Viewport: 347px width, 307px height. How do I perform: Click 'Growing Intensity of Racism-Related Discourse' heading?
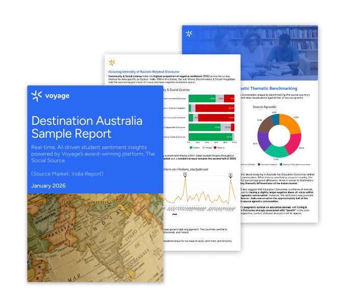click(144, 72)
